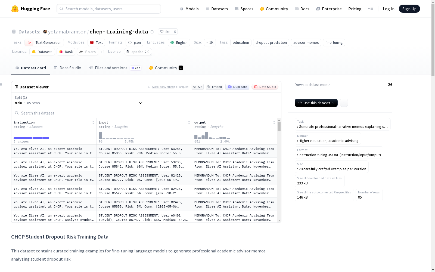Click the advisor-memos tag
435x272 pixels.
click(x=306, y=42)
